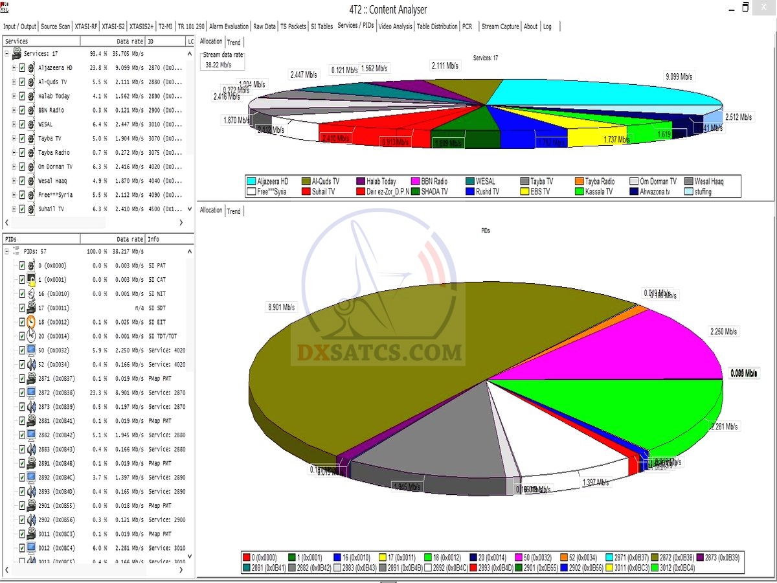
Task: Click the PID 2872 video monitor icon
Action: click(32, 393)
